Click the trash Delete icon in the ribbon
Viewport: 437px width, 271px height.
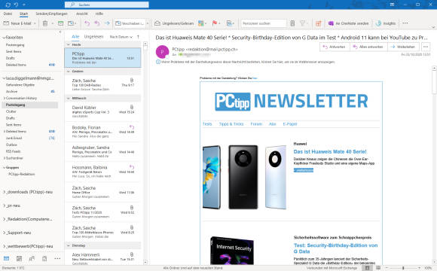pos(45,23)
